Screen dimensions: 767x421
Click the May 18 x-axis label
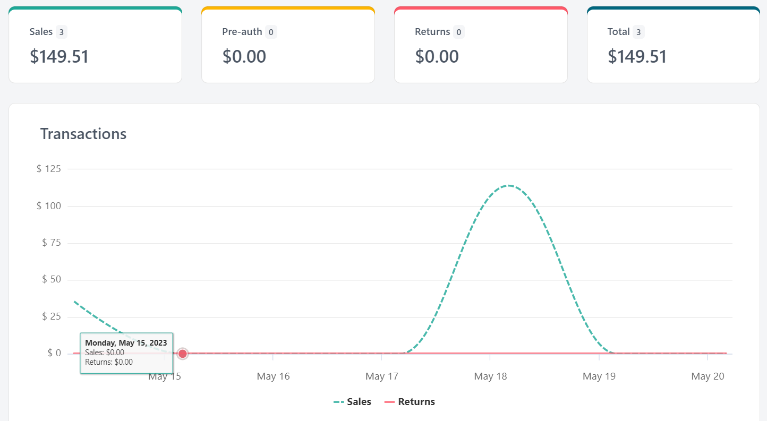[490, 376]
